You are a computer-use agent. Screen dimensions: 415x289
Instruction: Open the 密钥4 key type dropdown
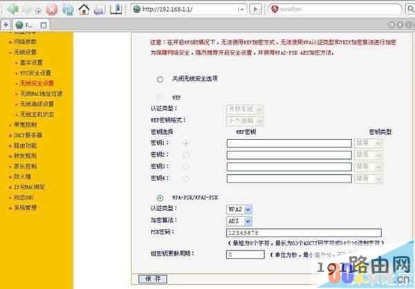pyautogui.click(x=368, y=178)
